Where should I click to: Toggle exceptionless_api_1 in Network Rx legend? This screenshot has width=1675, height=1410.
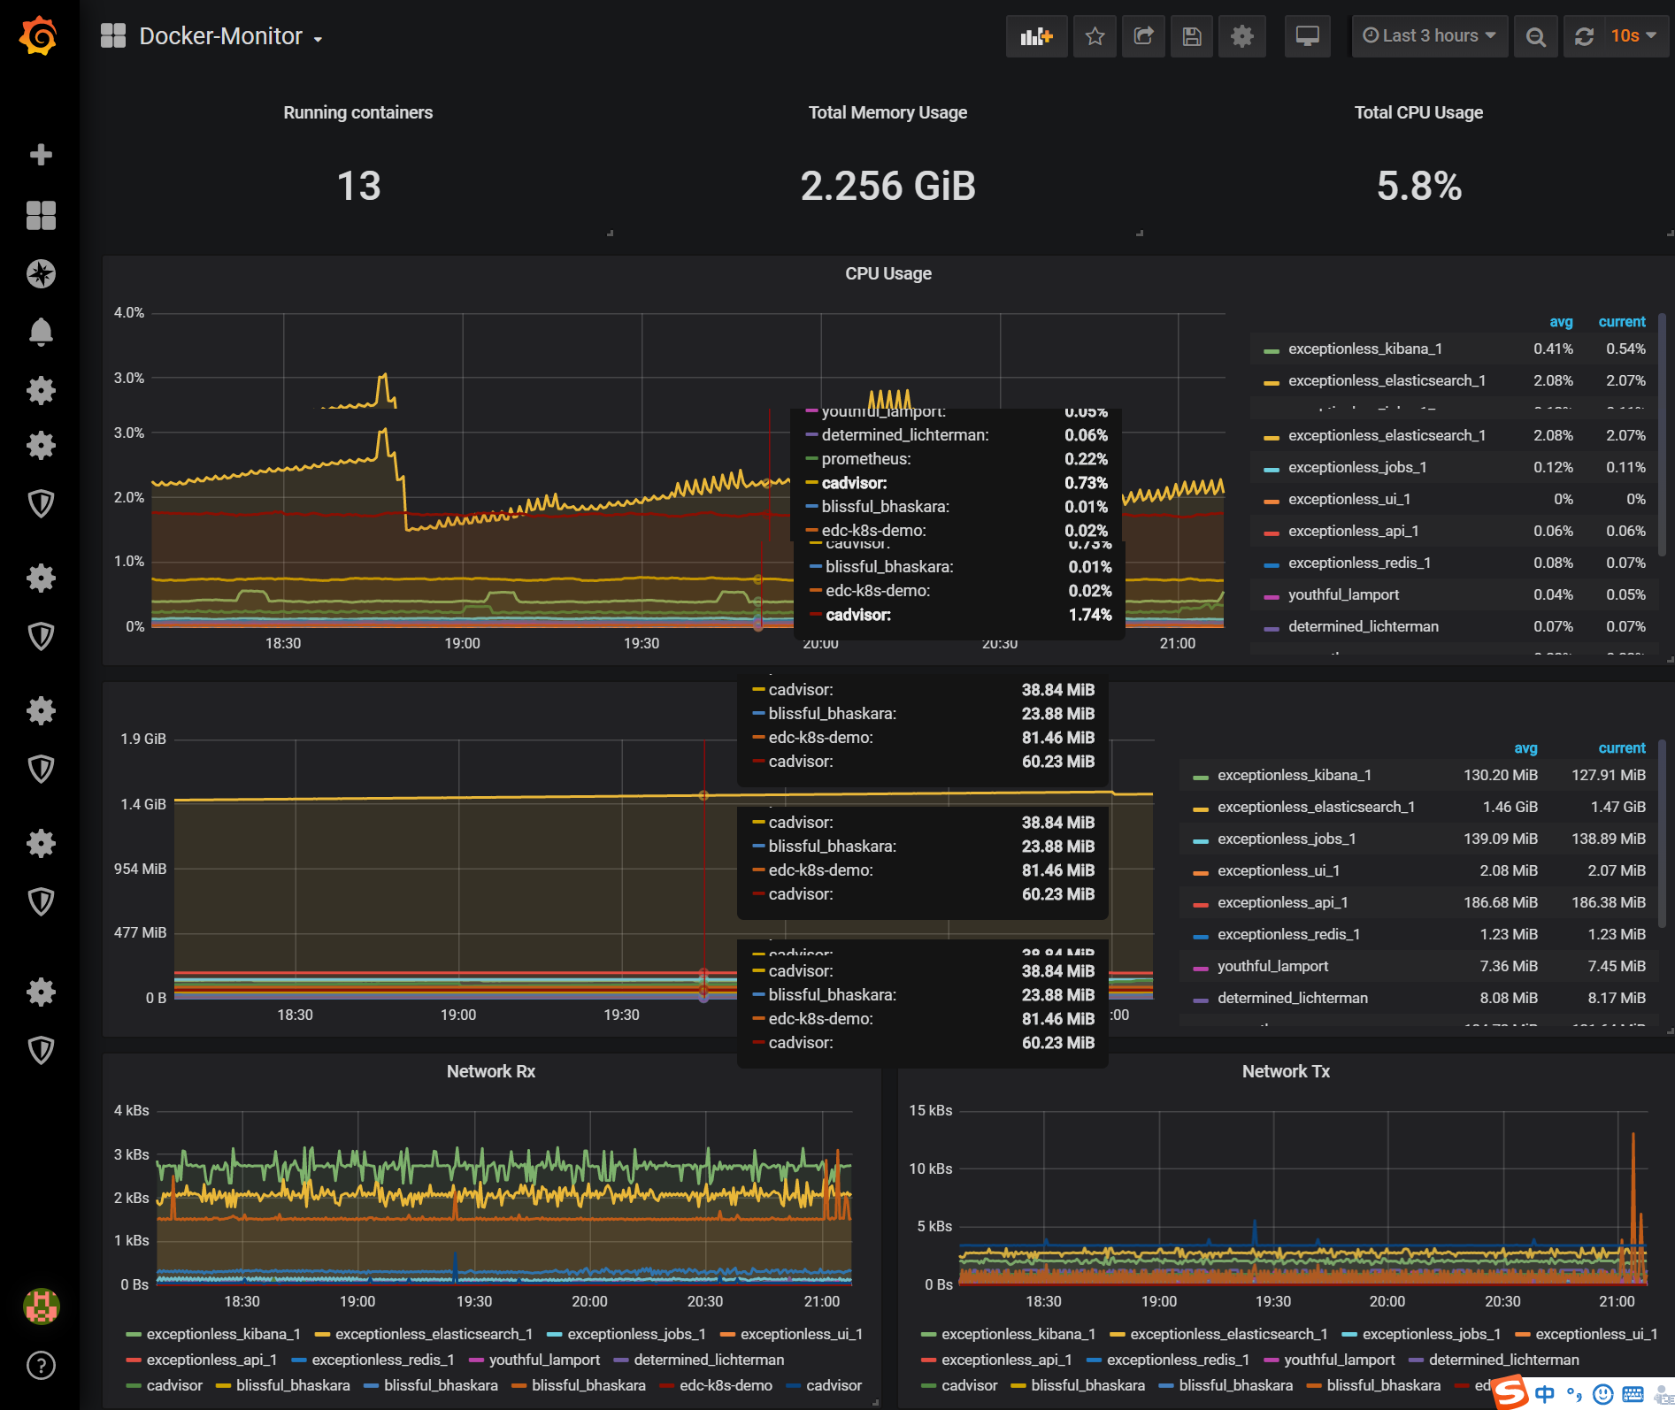(x=211, y=1360)
